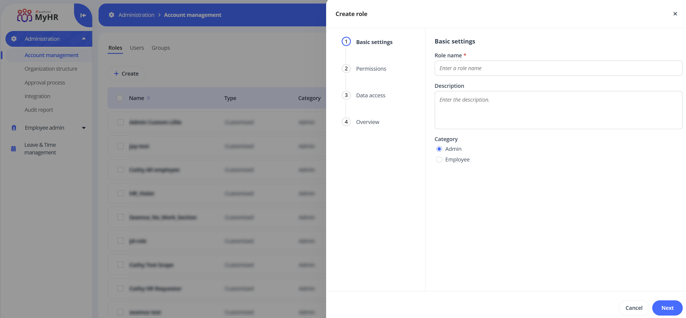Image resolution: width=686 pixels, height=318 pixels.
Task: Close the Create role panel
Action: 675,14
